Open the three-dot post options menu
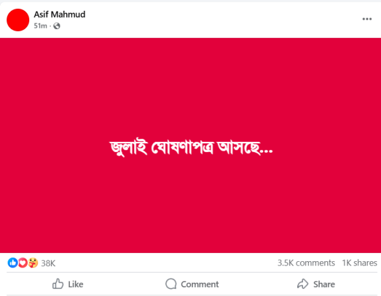The image size is (381, 296). pos(367,19)
